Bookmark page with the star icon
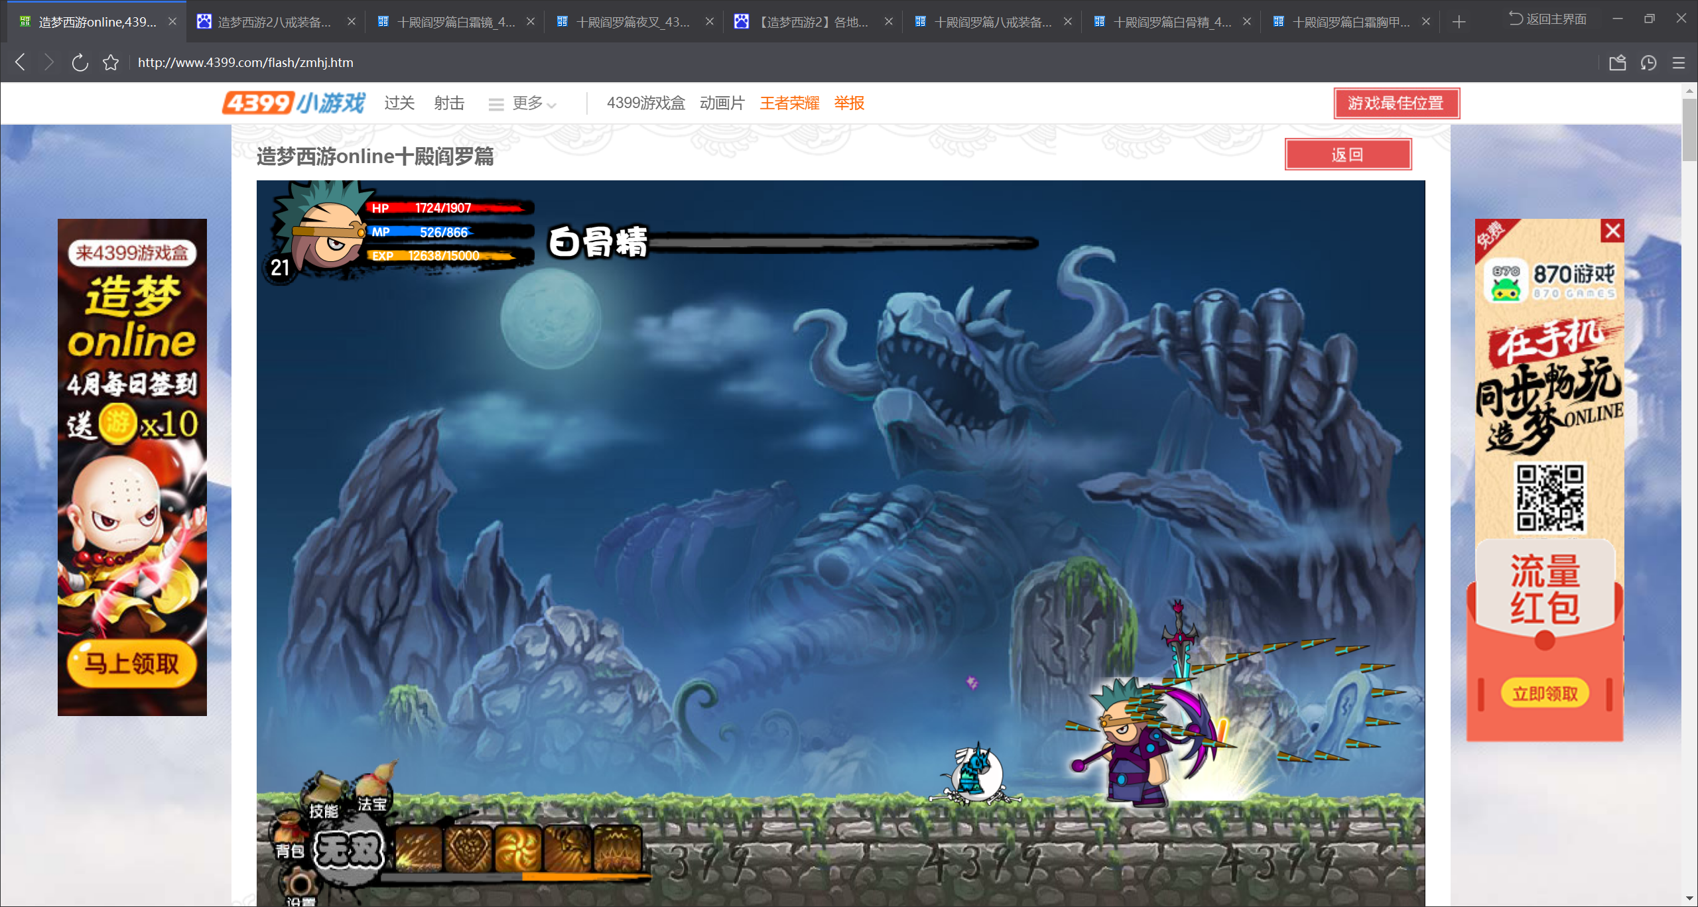This screenshot has width=1698, height=907. click(111, 62)
